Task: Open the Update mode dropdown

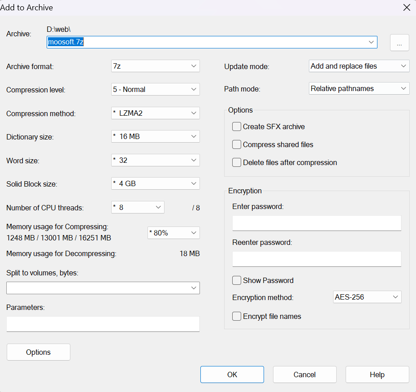Action: (x=359, y=66)
